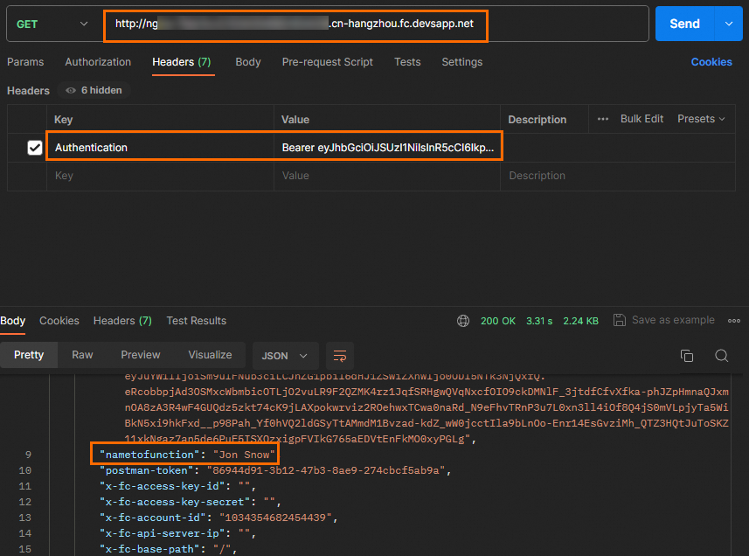749x556 pixels.
Task: Click the wrap lines icon
Action: pyautogui.click(x=340, y=356)
